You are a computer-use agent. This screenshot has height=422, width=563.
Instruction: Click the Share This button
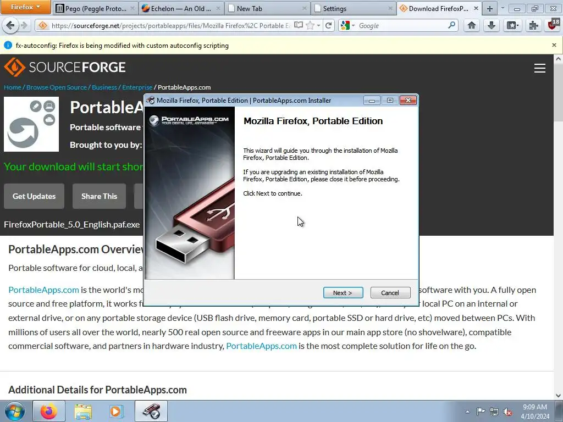point(99,196)
